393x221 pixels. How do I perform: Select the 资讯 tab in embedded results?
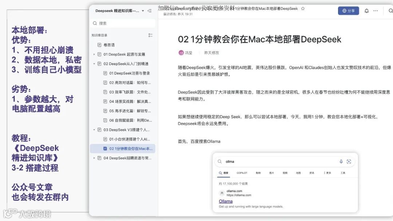[x=311, y=173]
